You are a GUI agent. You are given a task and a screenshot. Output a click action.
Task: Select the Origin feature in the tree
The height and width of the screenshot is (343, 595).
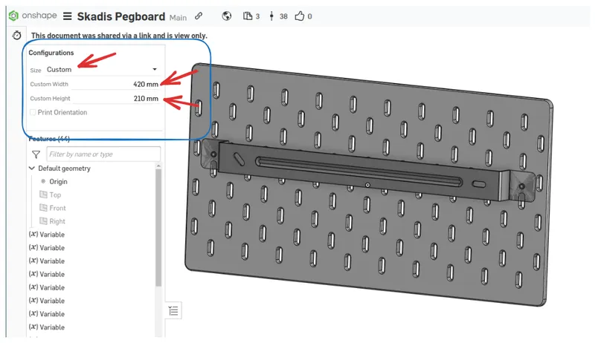(x=58, y=182)
